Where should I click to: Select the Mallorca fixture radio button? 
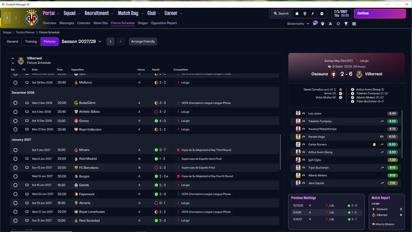tap(15, 82)
